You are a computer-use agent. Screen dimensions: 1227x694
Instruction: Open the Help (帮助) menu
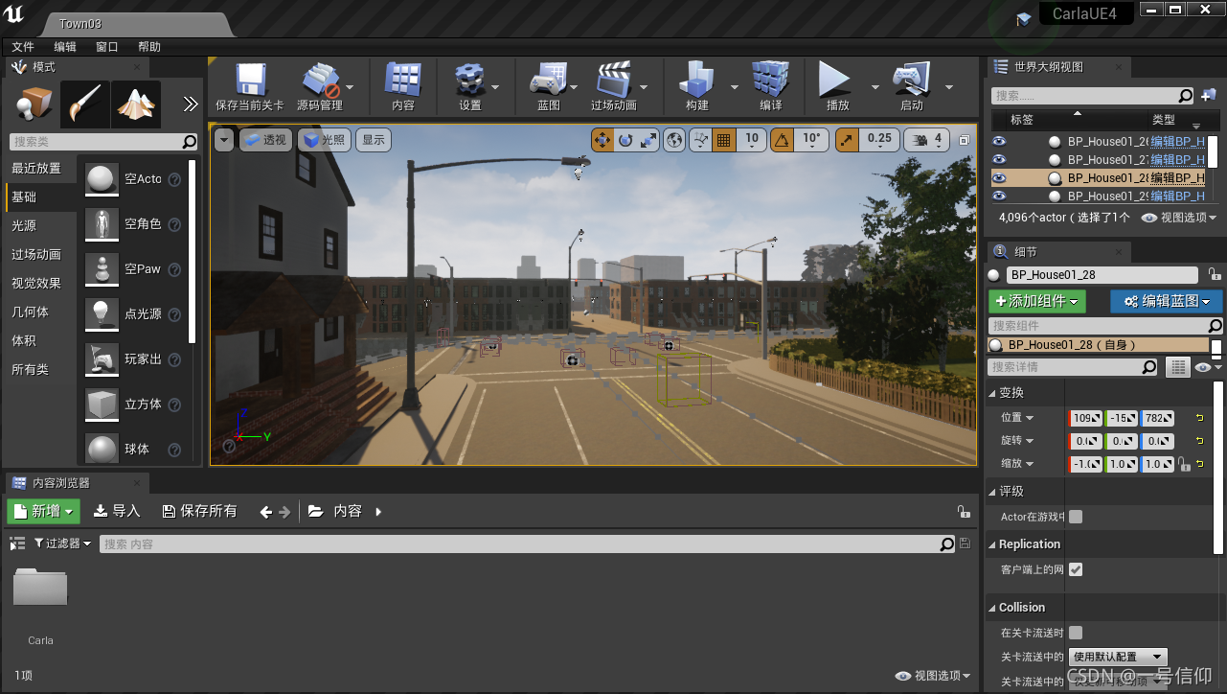pyautogui.click(x=149, y=47)
